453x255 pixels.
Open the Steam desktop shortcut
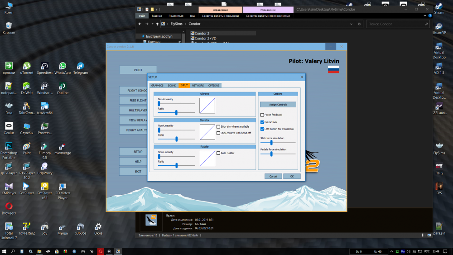click(439, 8)
